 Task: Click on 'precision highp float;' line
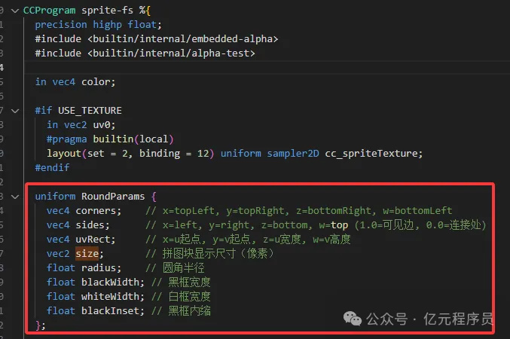(x=98, y=25)
